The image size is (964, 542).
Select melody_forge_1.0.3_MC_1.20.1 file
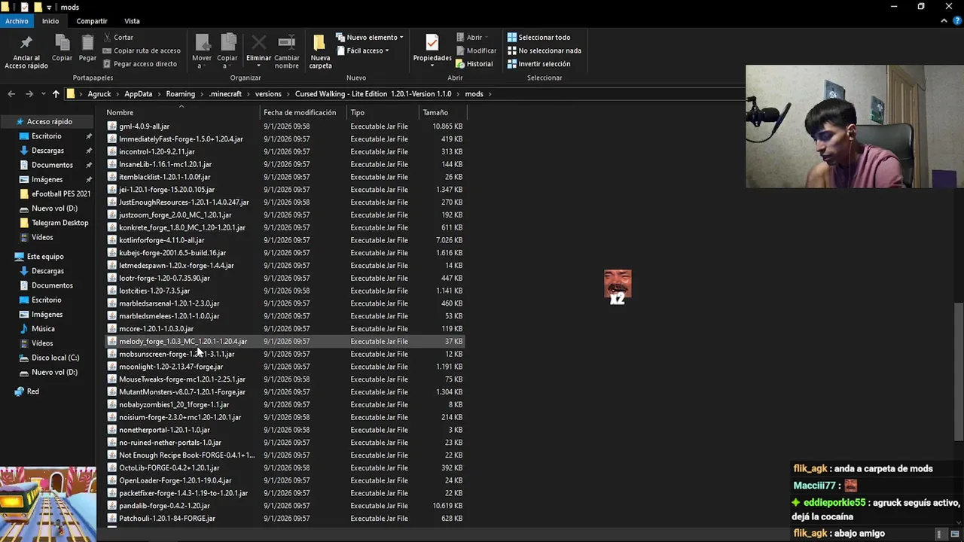click(x=285, y=341)
